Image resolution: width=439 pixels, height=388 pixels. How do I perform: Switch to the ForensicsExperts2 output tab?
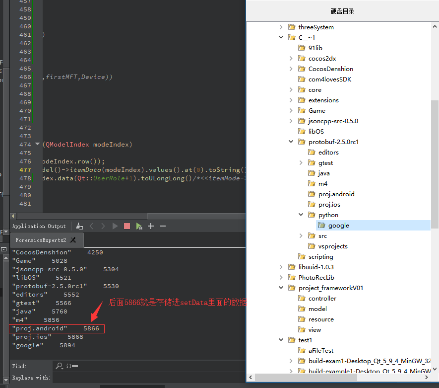[40, 239]
